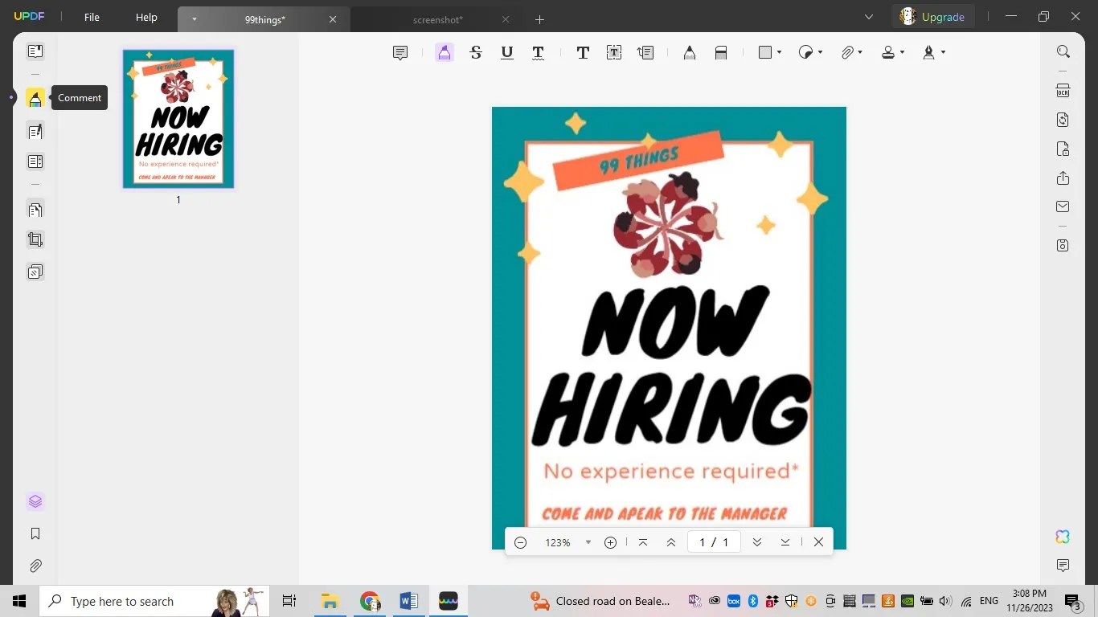Click the zoom in plus button

pyautogui.click(x=610, y=542)
